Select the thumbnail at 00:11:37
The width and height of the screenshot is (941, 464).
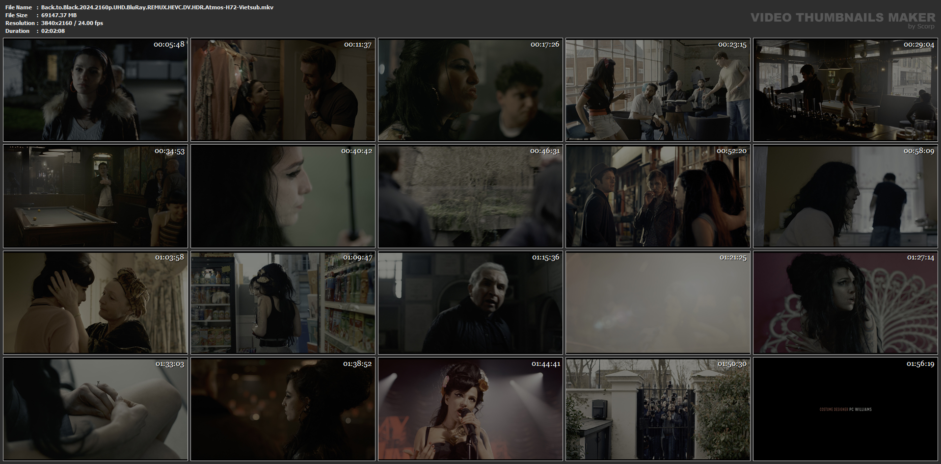(x=283, y=90)
